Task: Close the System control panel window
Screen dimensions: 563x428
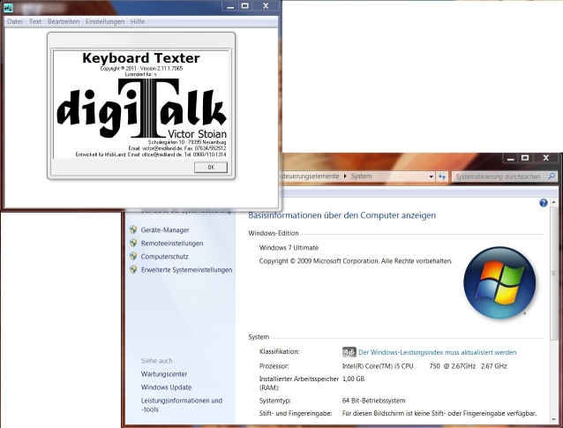Action: [545, 158]
